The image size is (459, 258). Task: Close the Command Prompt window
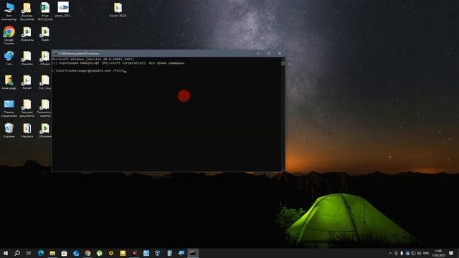(280, 54)
